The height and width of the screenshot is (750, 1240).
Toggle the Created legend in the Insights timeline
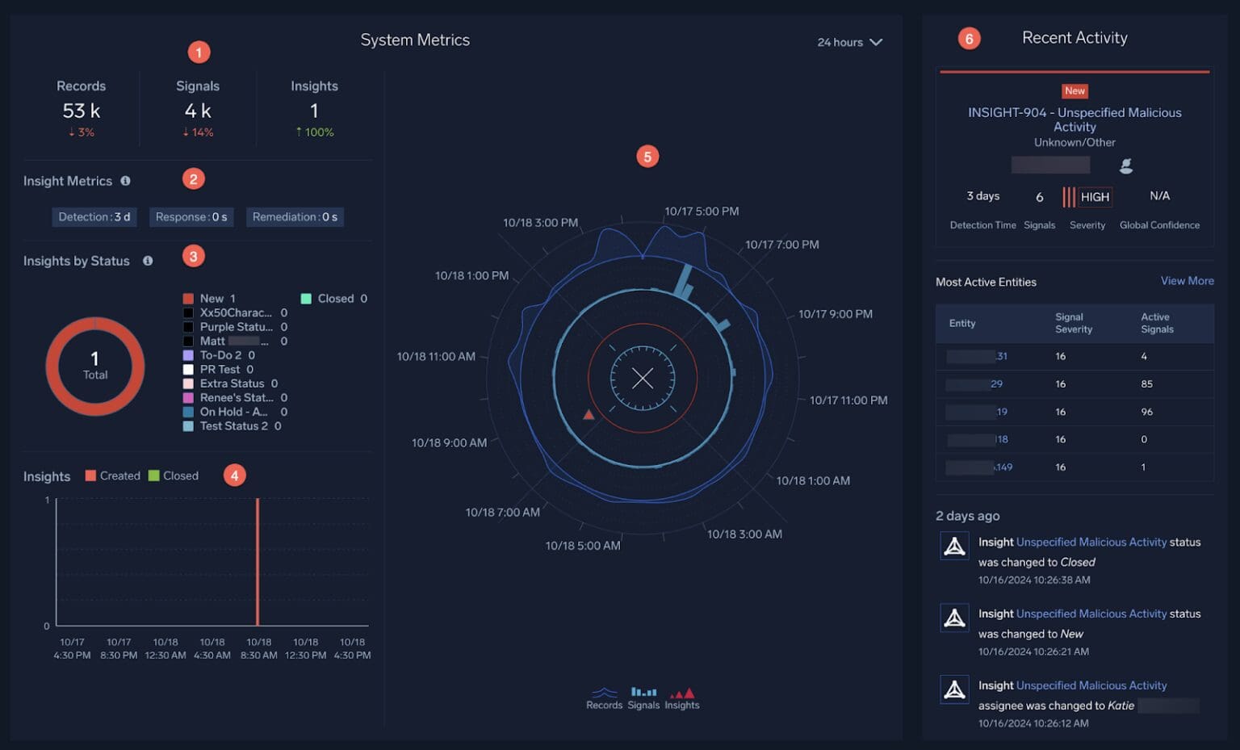click(x=114, y=476)
